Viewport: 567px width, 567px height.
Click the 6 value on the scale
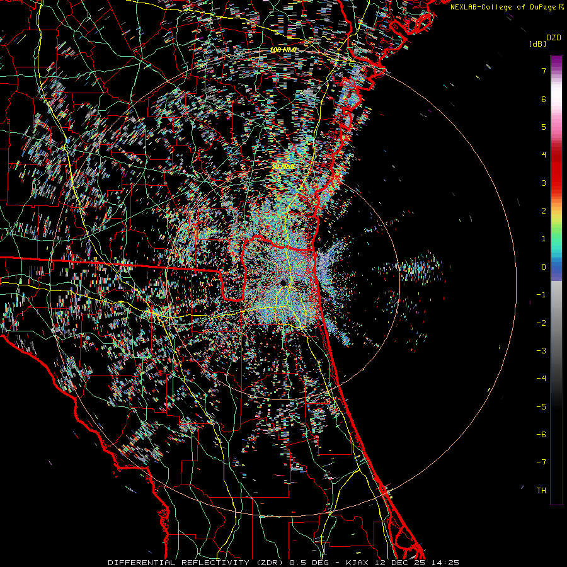[544, 99]
